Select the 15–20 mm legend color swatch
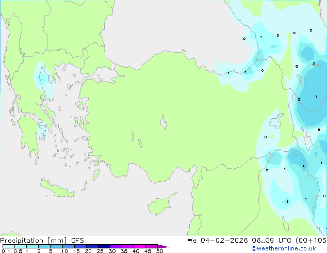The image size is (327, 253). click(x=80, y=246)
